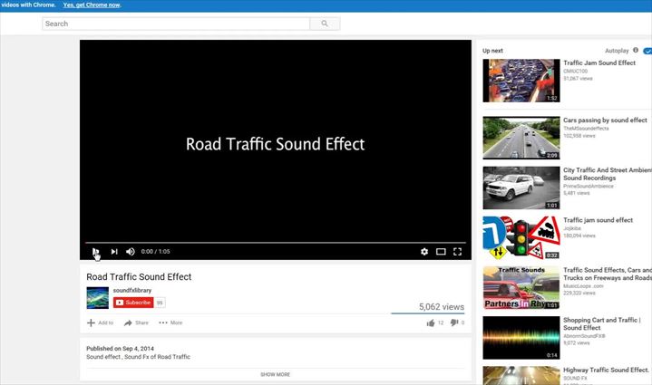Mute the video volume
The image size is (652, 385).
(131, 252)
